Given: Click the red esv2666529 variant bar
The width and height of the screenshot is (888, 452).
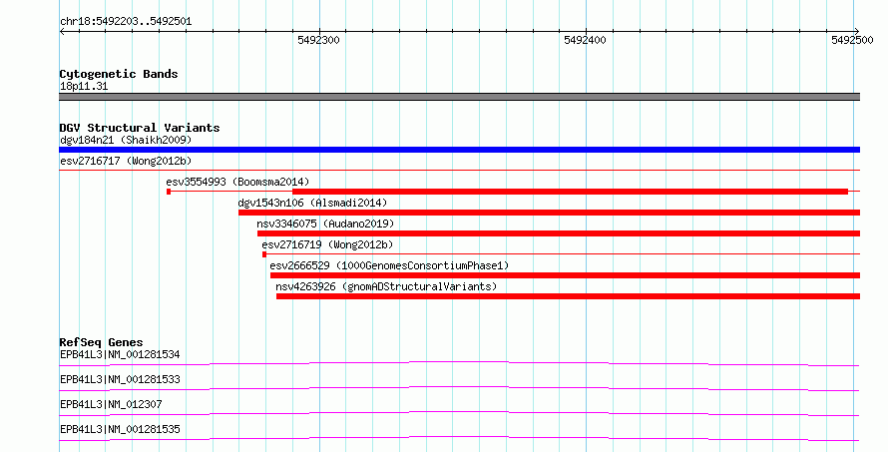Looking at the screenshot, I should pyautogui.click(x=565, y=275).
